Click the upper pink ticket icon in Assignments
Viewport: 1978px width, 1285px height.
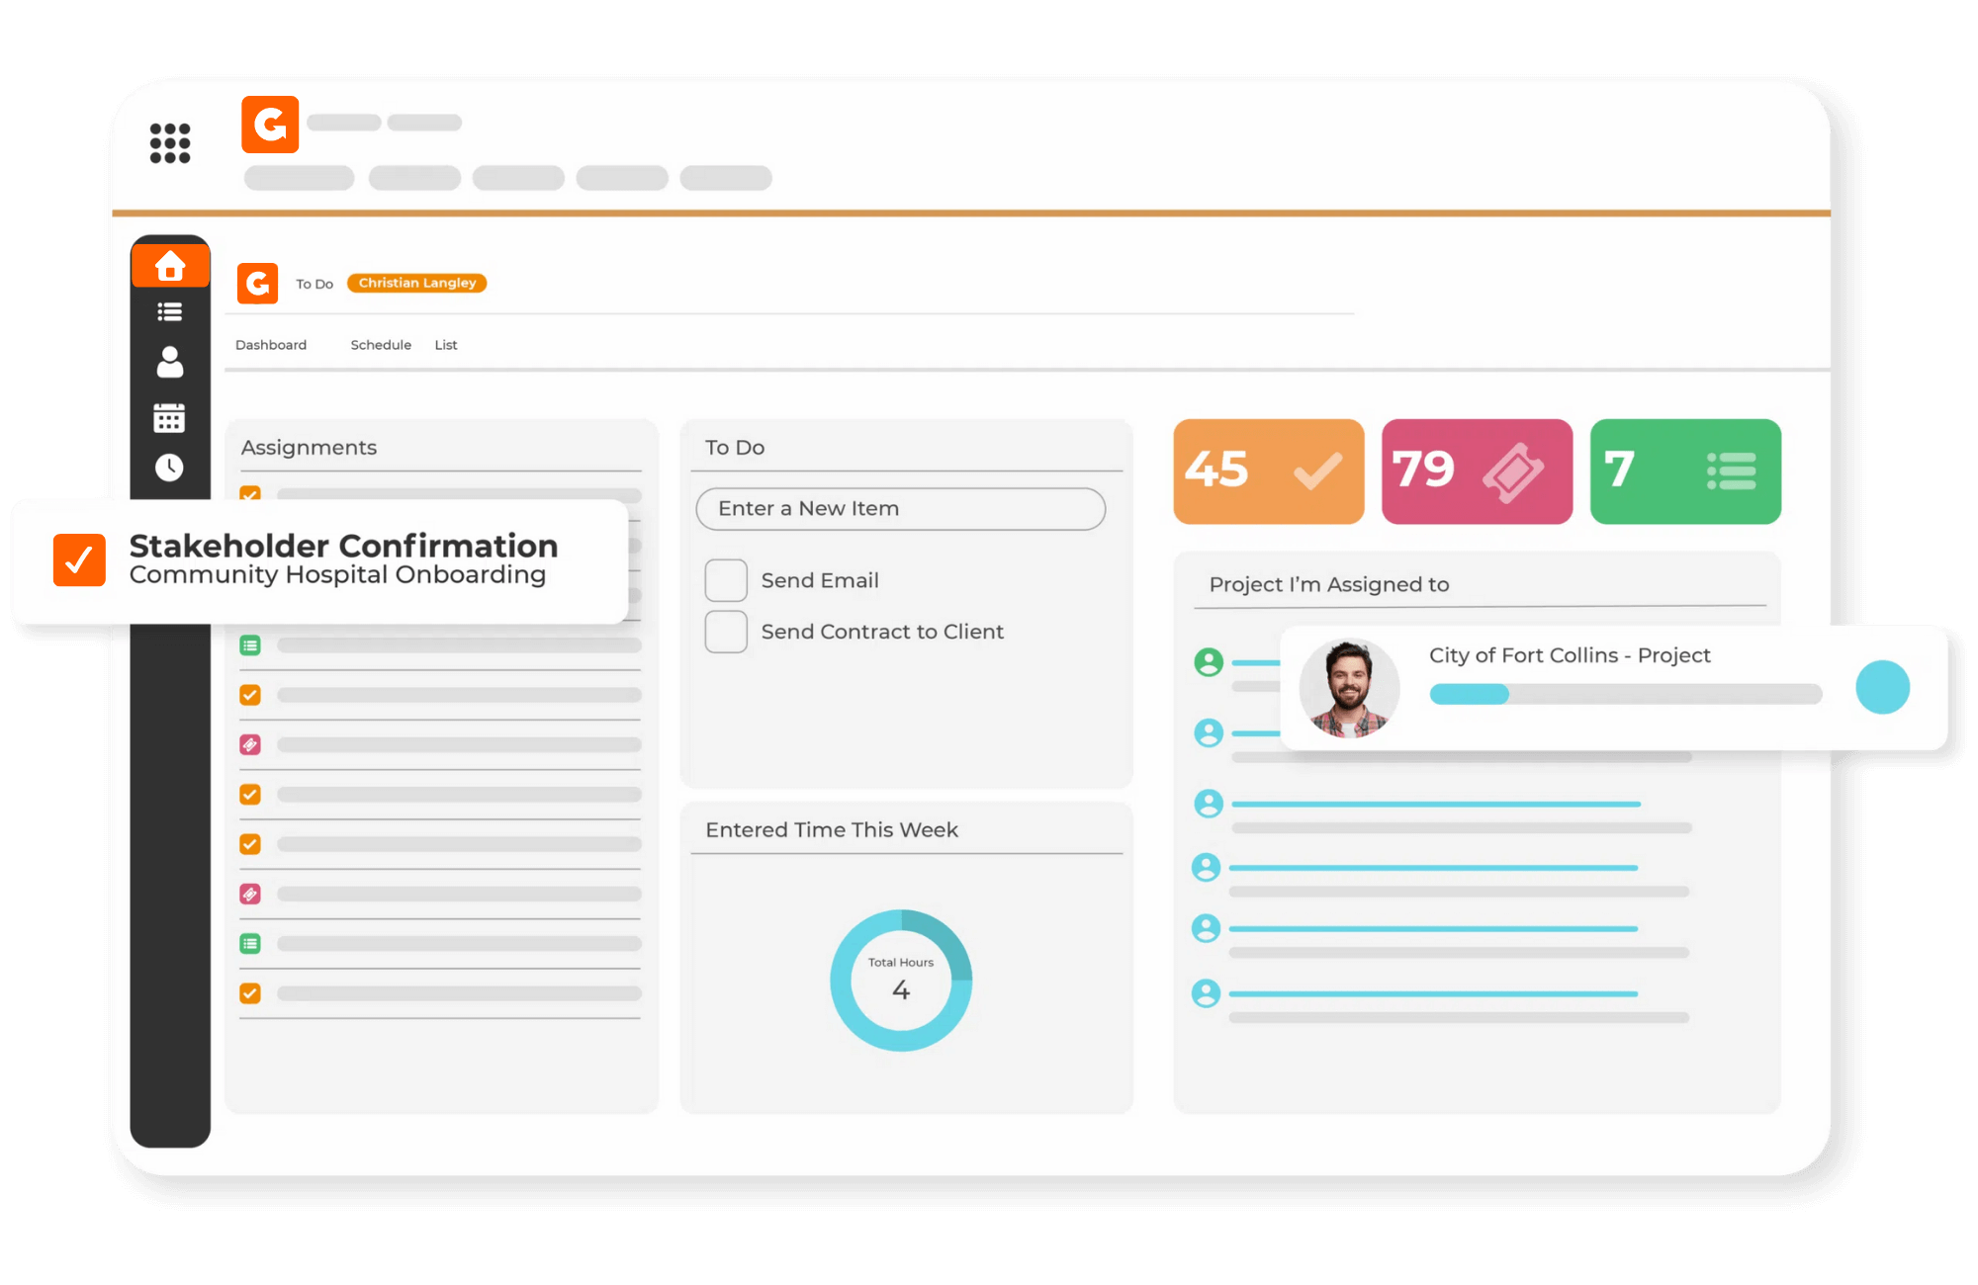(250, 744)
